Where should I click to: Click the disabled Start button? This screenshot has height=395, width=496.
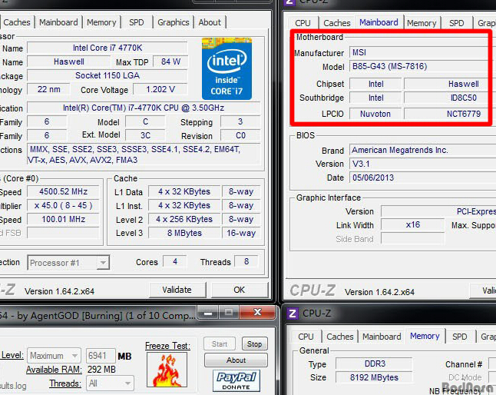220,344
